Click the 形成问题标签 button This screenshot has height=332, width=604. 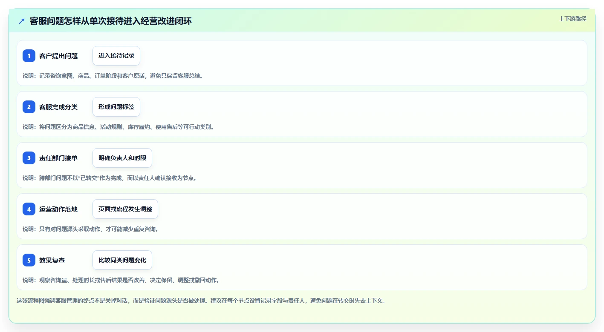pos(116,107)
